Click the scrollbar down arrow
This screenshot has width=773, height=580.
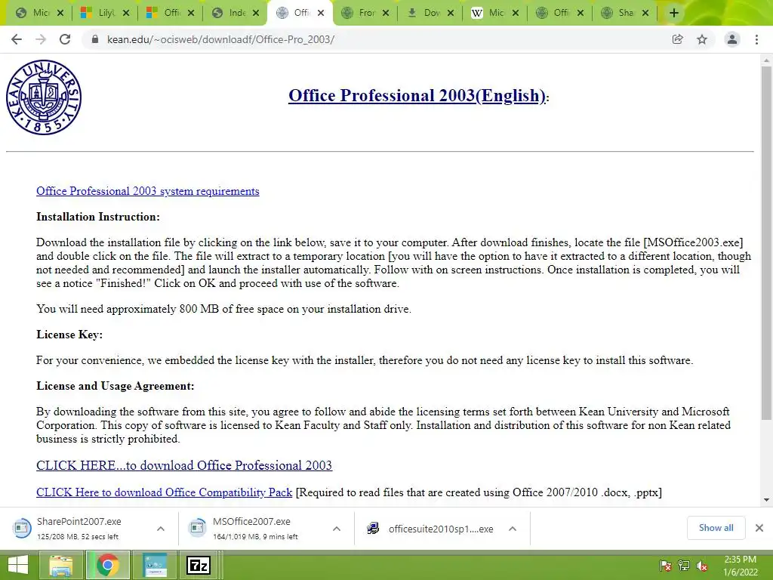tap(765, 500)
